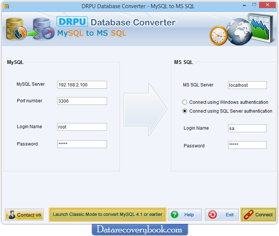This screenshot has height=236, width=279.
Task: Focus the MS SQL Login Name field
Action: 247,129
